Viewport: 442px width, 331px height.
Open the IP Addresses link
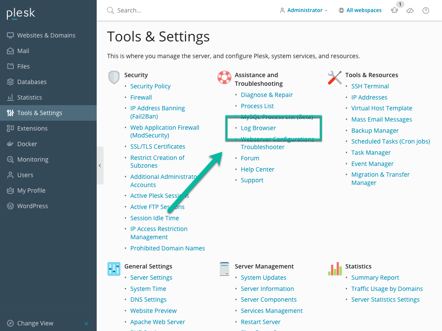tap(369, 97)
